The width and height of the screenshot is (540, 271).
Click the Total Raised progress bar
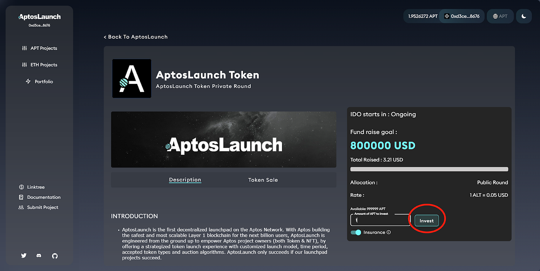click(429, 169)
